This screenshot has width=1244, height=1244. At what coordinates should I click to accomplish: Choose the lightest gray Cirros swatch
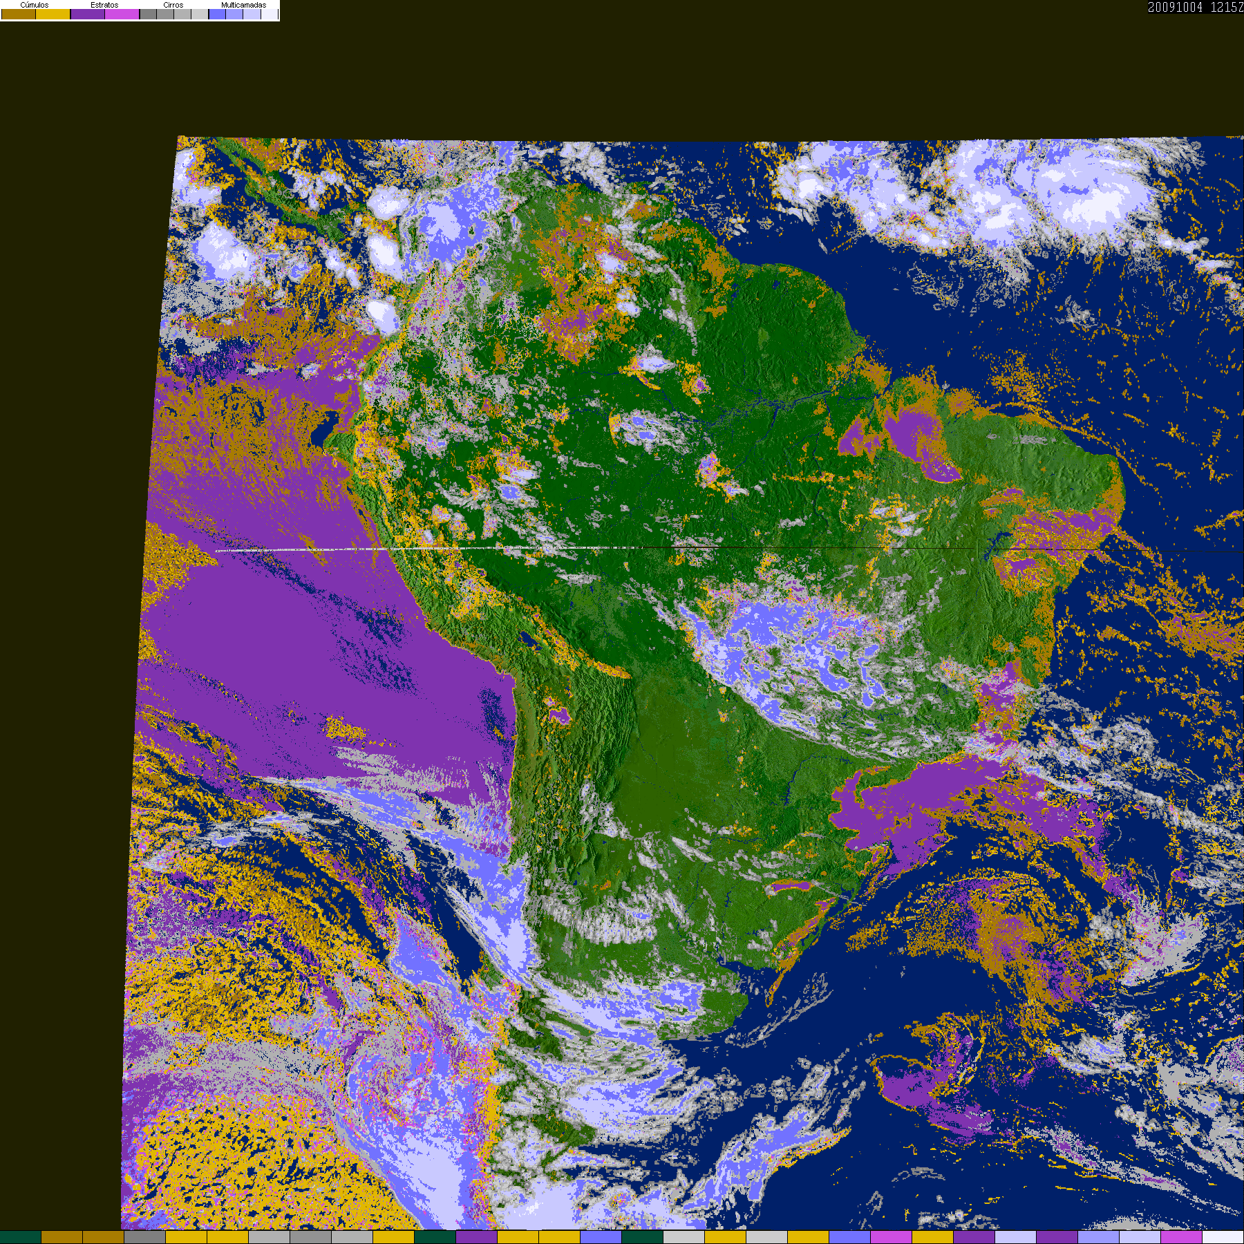(x=200, y=14)
